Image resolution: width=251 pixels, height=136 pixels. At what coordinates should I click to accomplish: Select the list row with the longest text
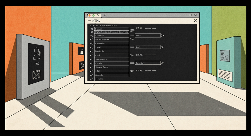click(x=112, y=32)
